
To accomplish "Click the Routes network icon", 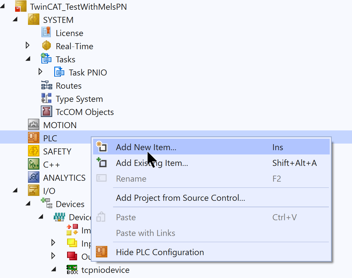I will click(47, 85).
